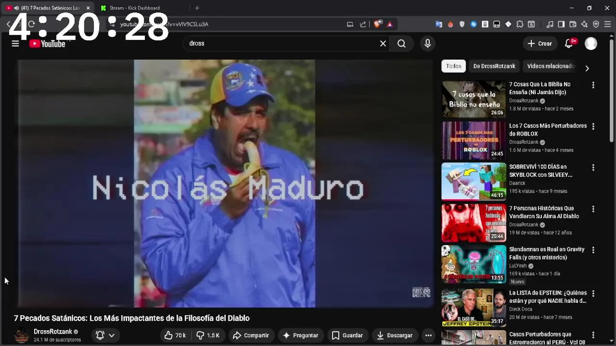The height and width of the screenshot is (346, 616).
Task: Open the Skyblock Minecraft thumbnail
Action: tap(474, 182)
